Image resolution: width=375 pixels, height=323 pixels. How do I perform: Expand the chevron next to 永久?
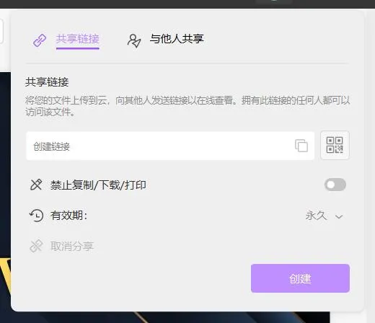339,217
